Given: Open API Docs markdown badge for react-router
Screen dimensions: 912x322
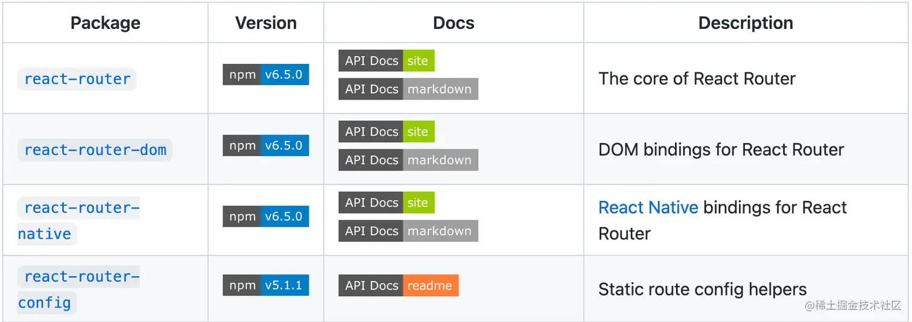Looking at the screenshot, I should [408, 89].
